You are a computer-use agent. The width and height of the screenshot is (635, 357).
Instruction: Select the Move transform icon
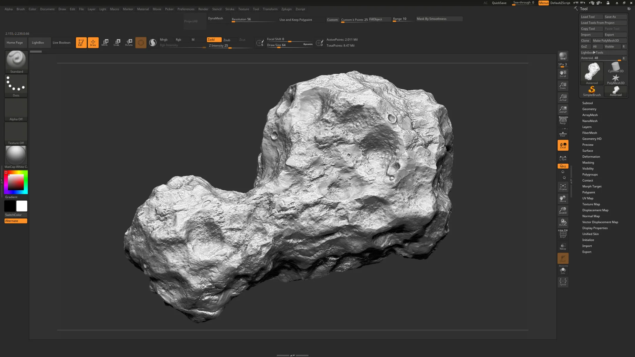(x=105, y=43)
